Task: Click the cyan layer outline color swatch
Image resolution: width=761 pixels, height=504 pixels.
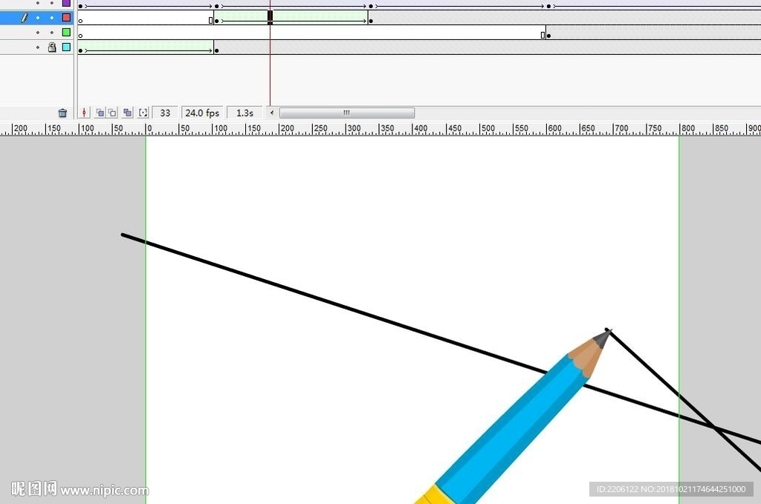Action: 66,47
